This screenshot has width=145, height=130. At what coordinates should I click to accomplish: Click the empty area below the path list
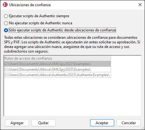[72, 97]
